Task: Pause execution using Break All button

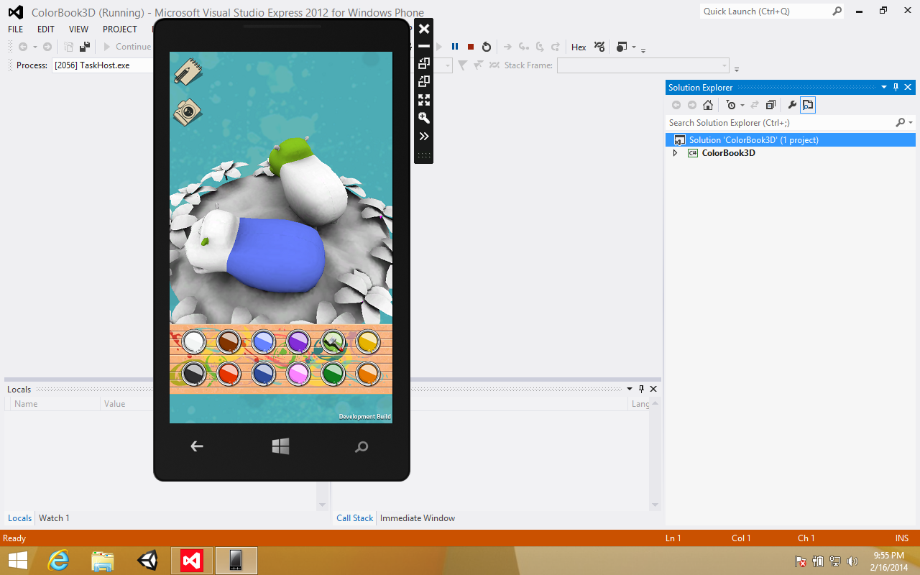Action: tap(455, 47)
